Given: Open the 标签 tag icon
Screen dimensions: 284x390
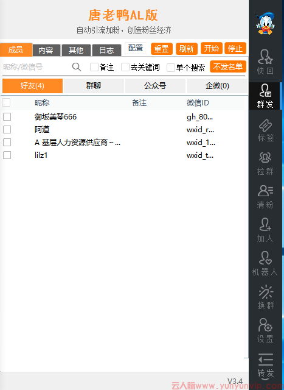Looking at the screenshot, I should click(265, 130).
